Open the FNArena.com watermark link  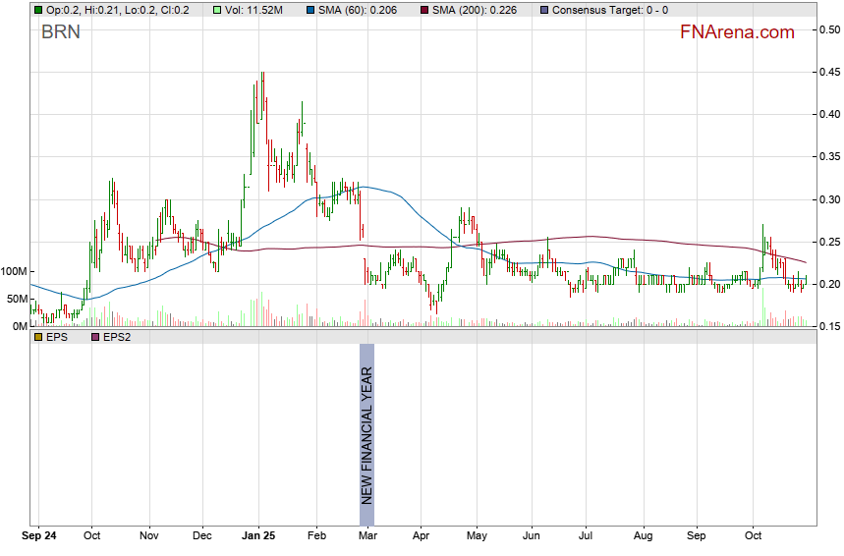736,32
